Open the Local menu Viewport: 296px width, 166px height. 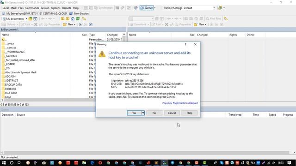pyautogui.click(x=6, y=8)
